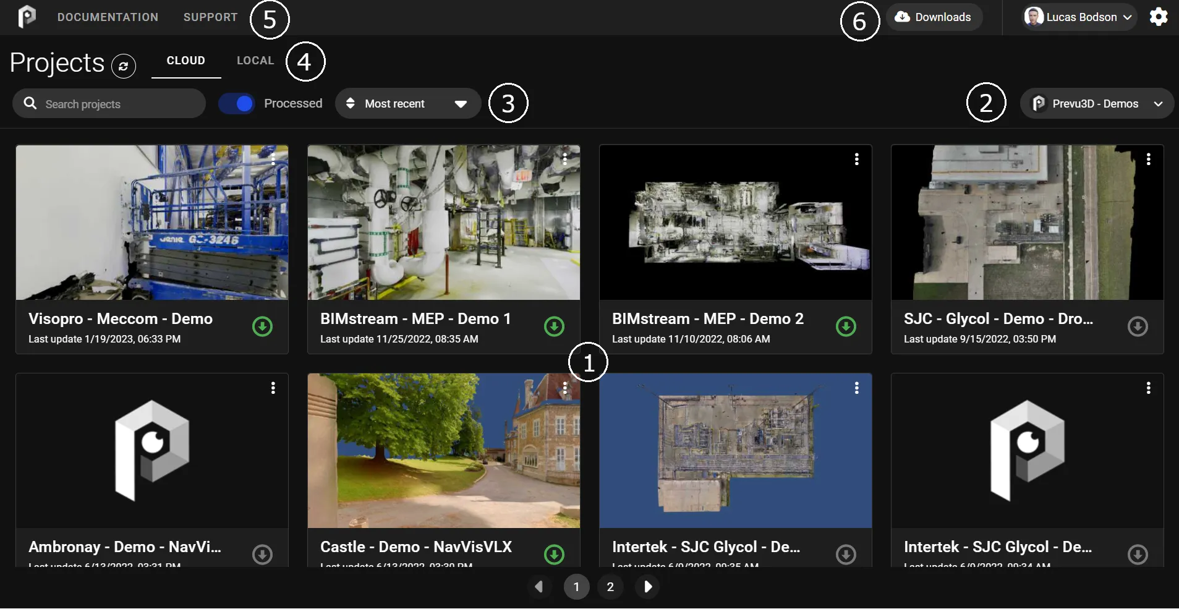Open BIMstream - MEP - Demo 2 thumbnail

point(736,223)
